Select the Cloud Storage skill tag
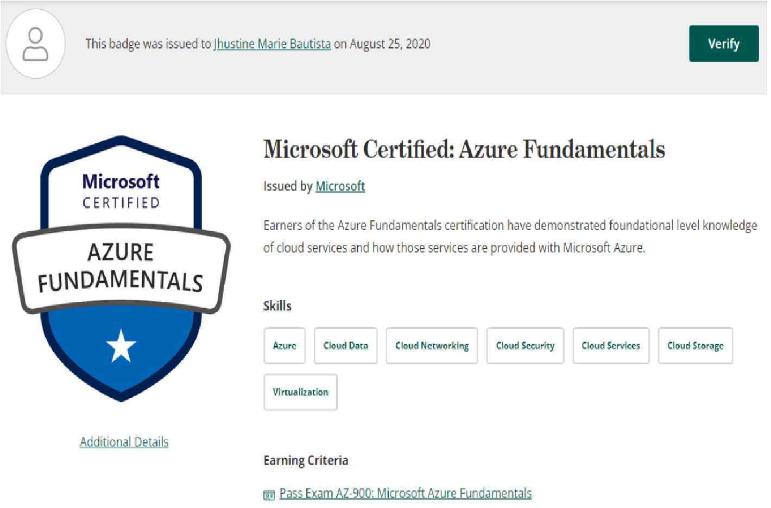The height and width of the screenshot is (508, 771). coord(695,346)
